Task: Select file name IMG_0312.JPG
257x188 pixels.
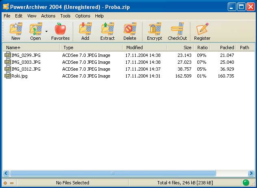Action: 26,69
